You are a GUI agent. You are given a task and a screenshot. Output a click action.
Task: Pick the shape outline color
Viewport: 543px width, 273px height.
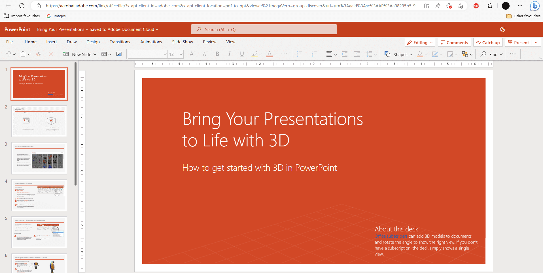coord(435,54)
